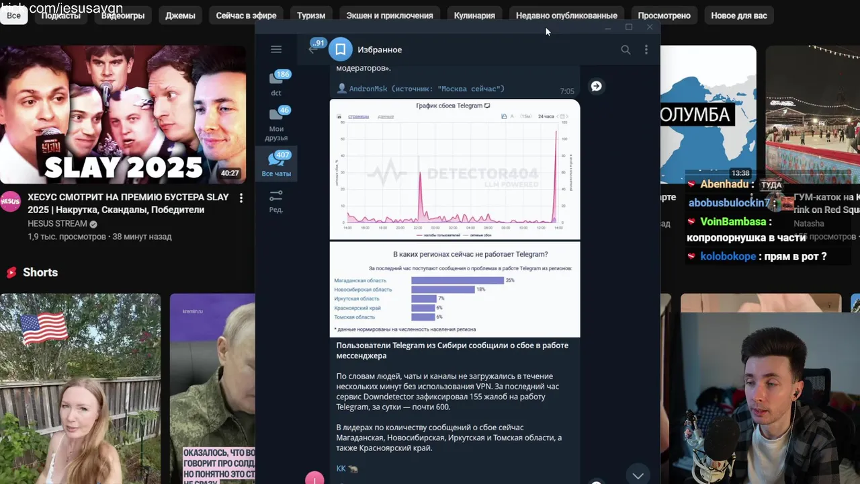This screenshot has width=860, height=484.
Task: Click the HESUS channel avatar
Action: coord(10,201)
